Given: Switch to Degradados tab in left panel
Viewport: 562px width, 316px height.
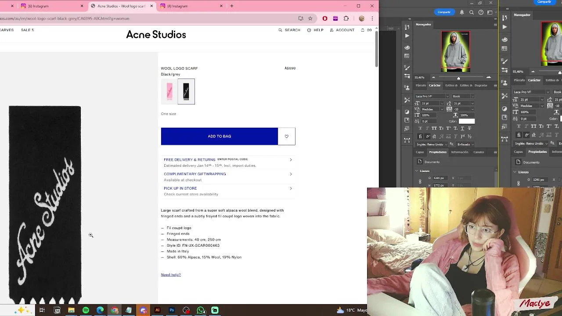Looking at the screenshot, I should coord(481,85).
